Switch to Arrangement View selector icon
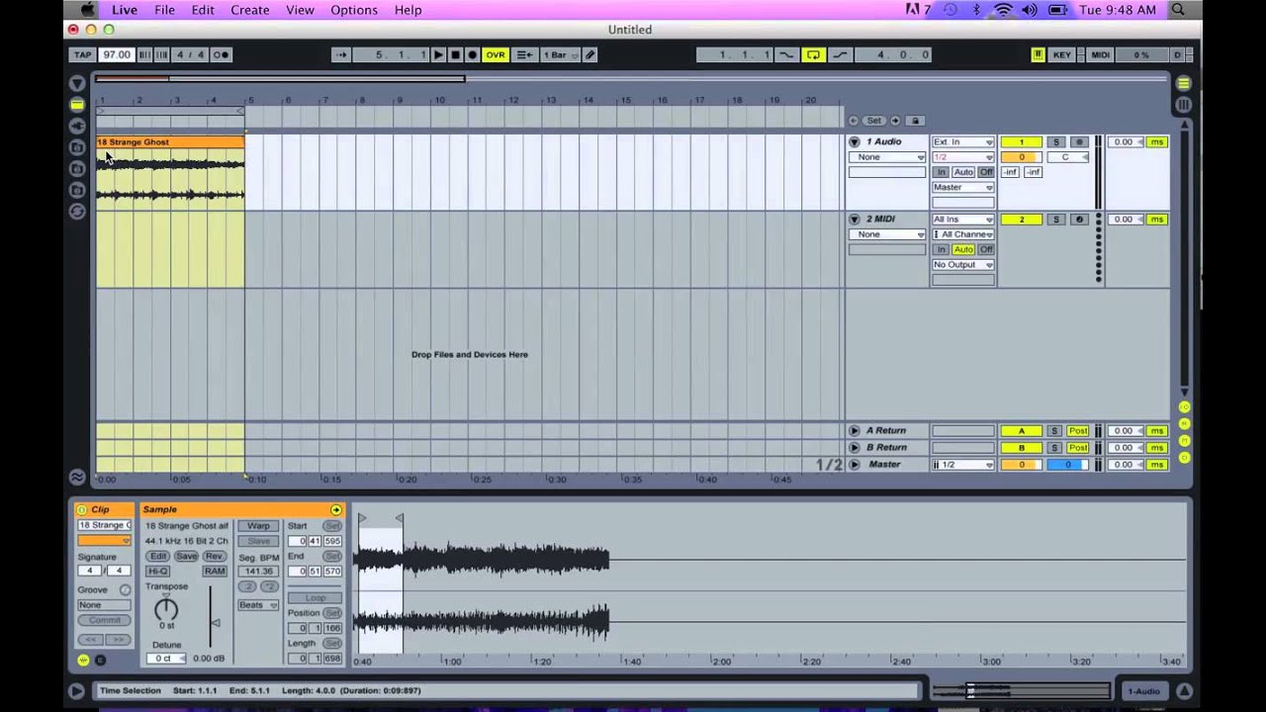Image resolution: width=1266 pixels, height=712 pixels. [x=1183, y=83]
